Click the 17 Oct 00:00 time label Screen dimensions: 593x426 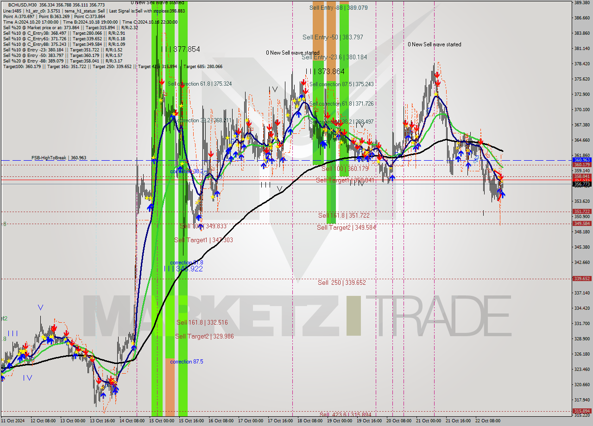(x=252, y=421)
